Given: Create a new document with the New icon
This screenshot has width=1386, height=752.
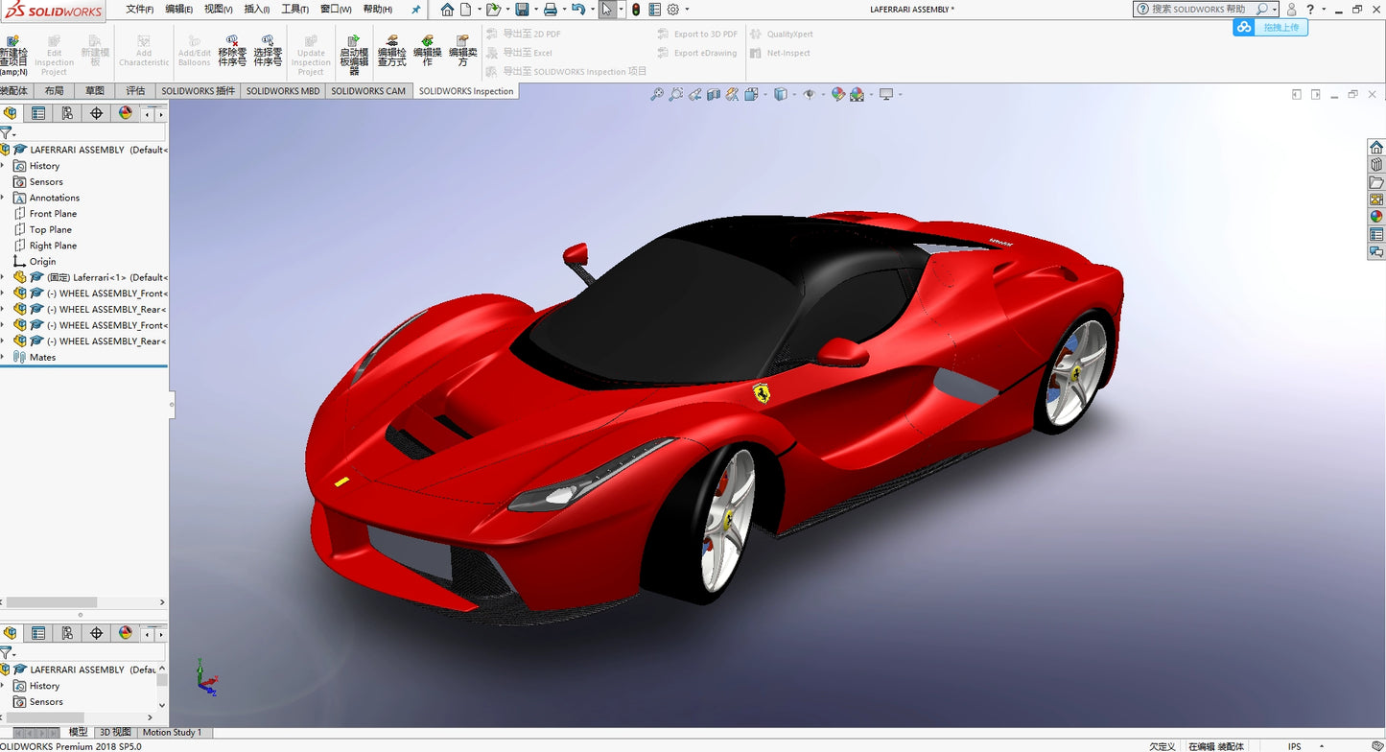Looking at the screenshot, I should 466,10.
